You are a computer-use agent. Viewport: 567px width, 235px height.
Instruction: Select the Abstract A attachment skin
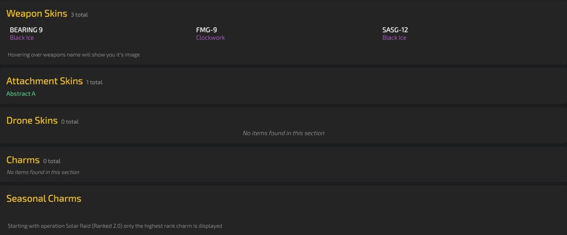coord(21,94)
